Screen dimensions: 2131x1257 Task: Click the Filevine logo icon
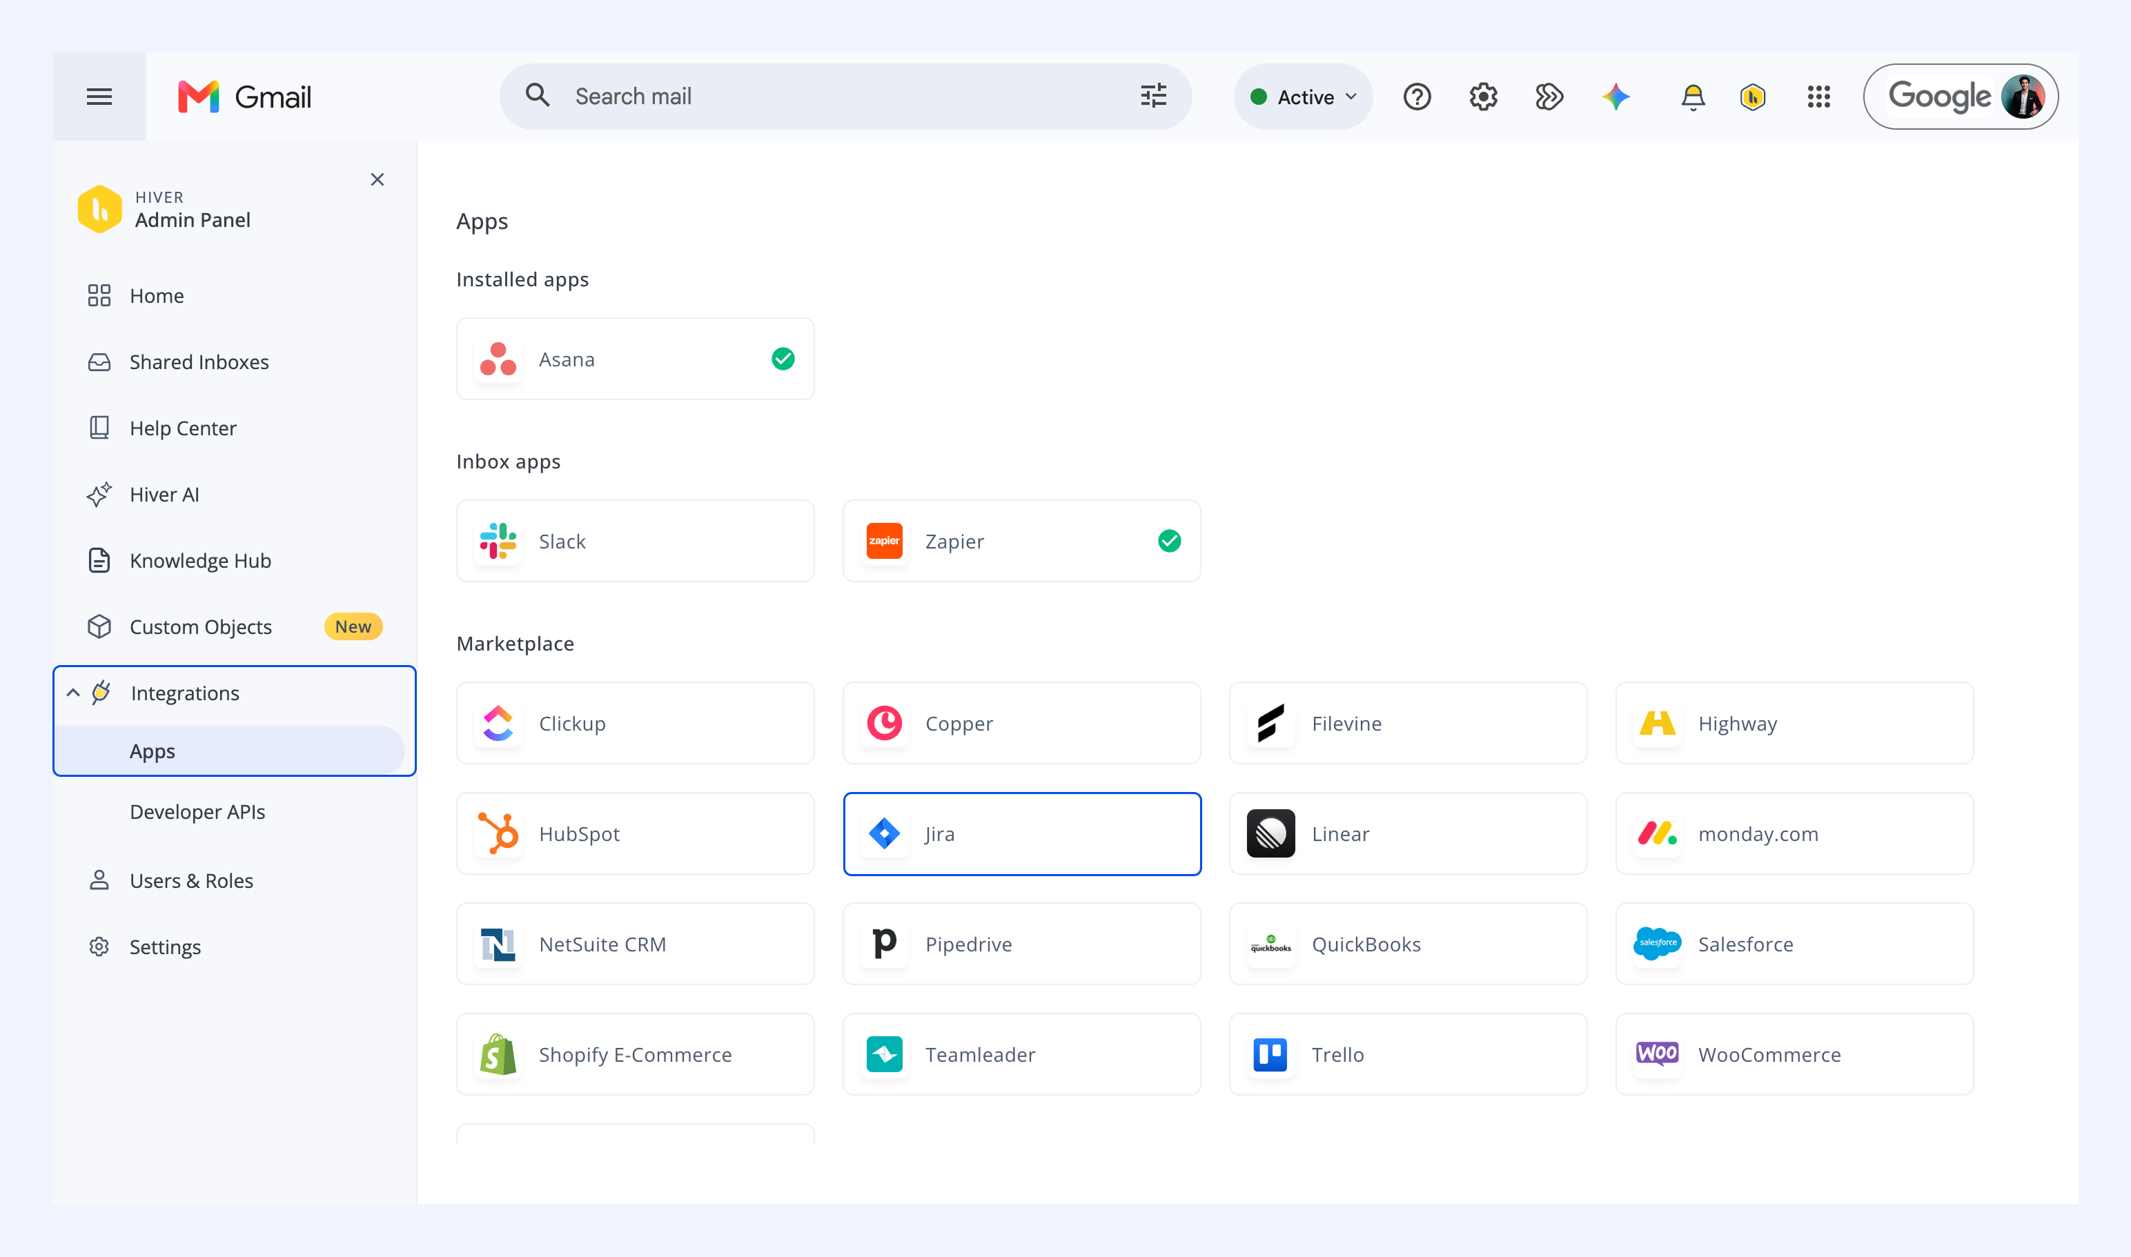1271,724
